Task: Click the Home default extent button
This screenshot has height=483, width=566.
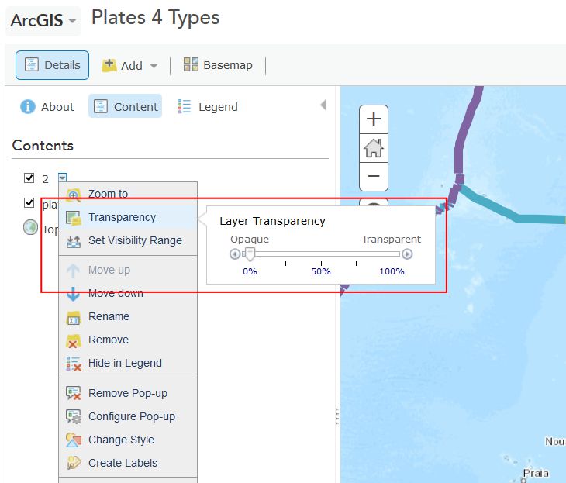Action: coord(374,148)
